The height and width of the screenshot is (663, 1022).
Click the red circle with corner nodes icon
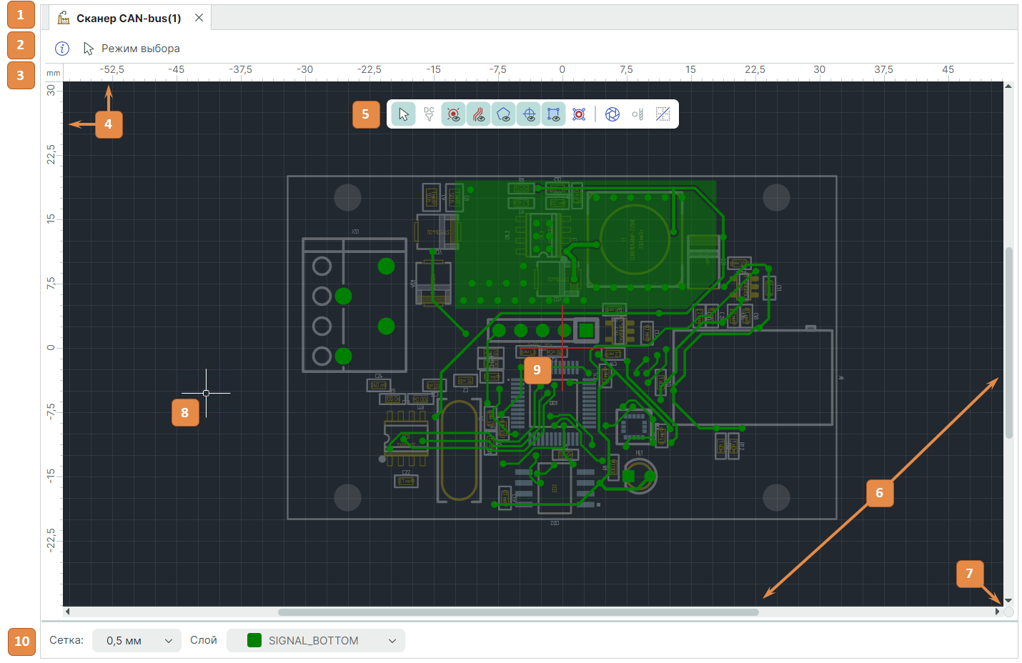pos(579,114)
